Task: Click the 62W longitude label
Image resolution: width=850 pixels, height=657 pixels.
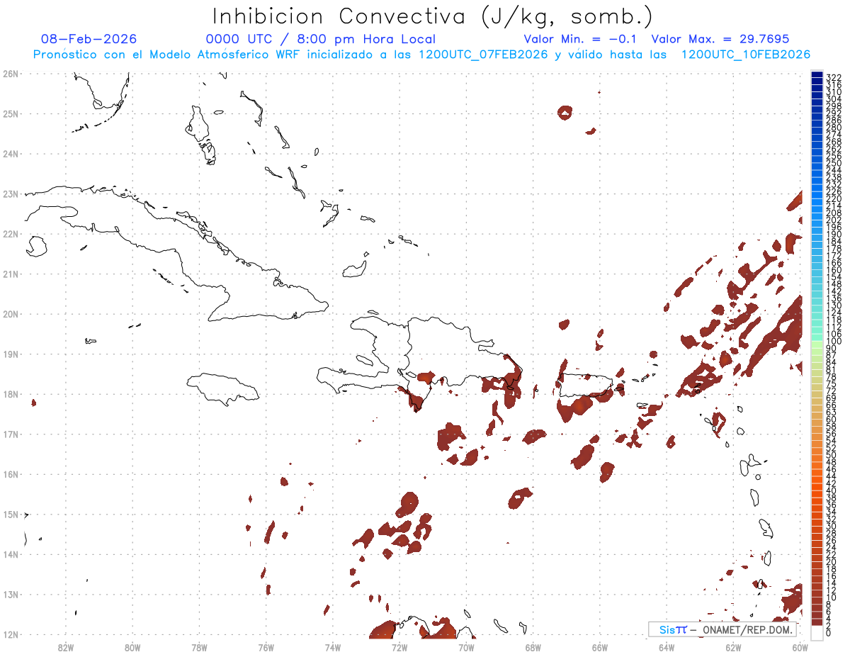Action: (x=733, y=647)
